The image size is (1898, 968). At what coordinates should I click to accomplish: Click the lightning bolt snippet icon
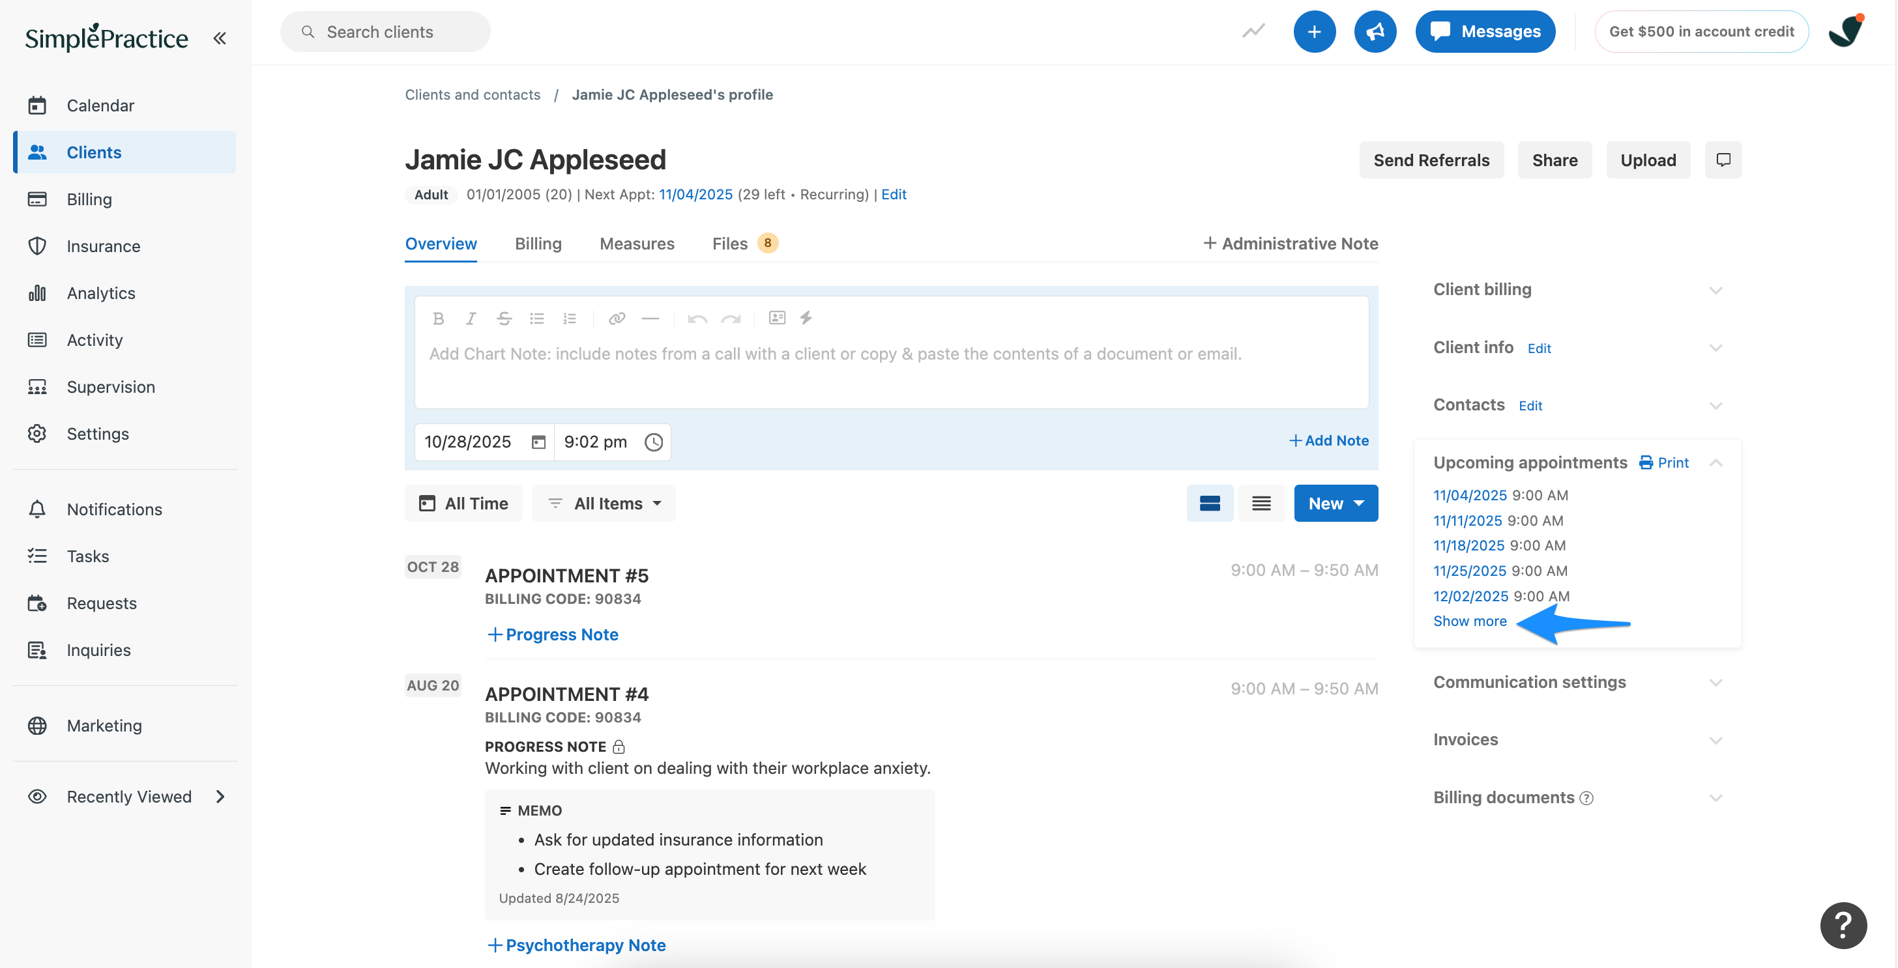point(806,318)
